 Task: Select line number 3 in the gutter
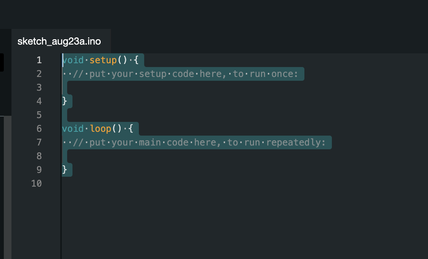tap(39, 88)
